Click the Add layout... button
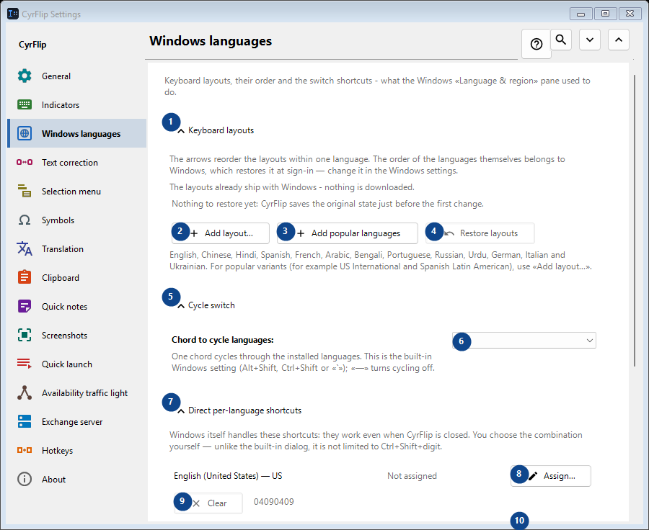 (x=221, y=233)
